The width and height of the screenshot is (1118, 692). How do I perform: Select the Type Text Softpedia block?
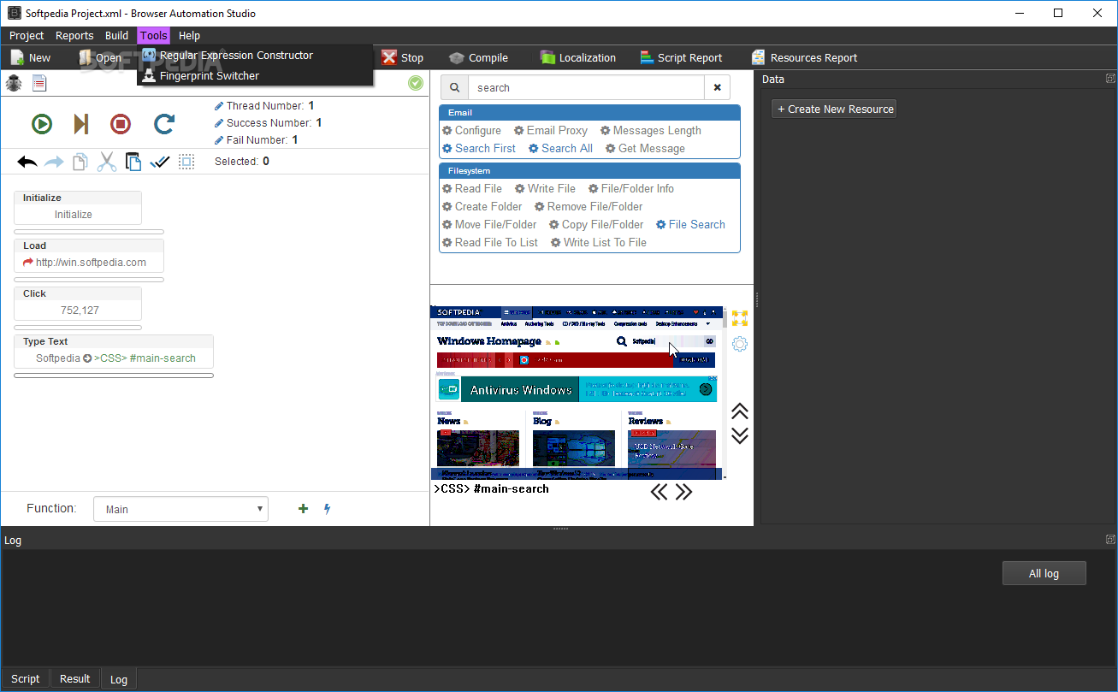[x=114, y=351]
